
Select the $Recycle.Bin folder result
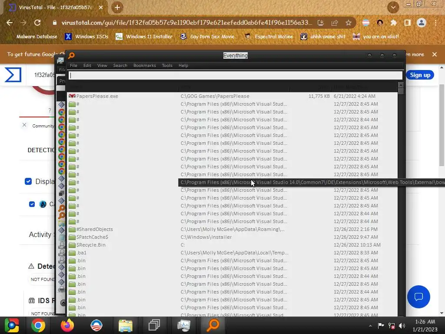[x=91, y=245]
